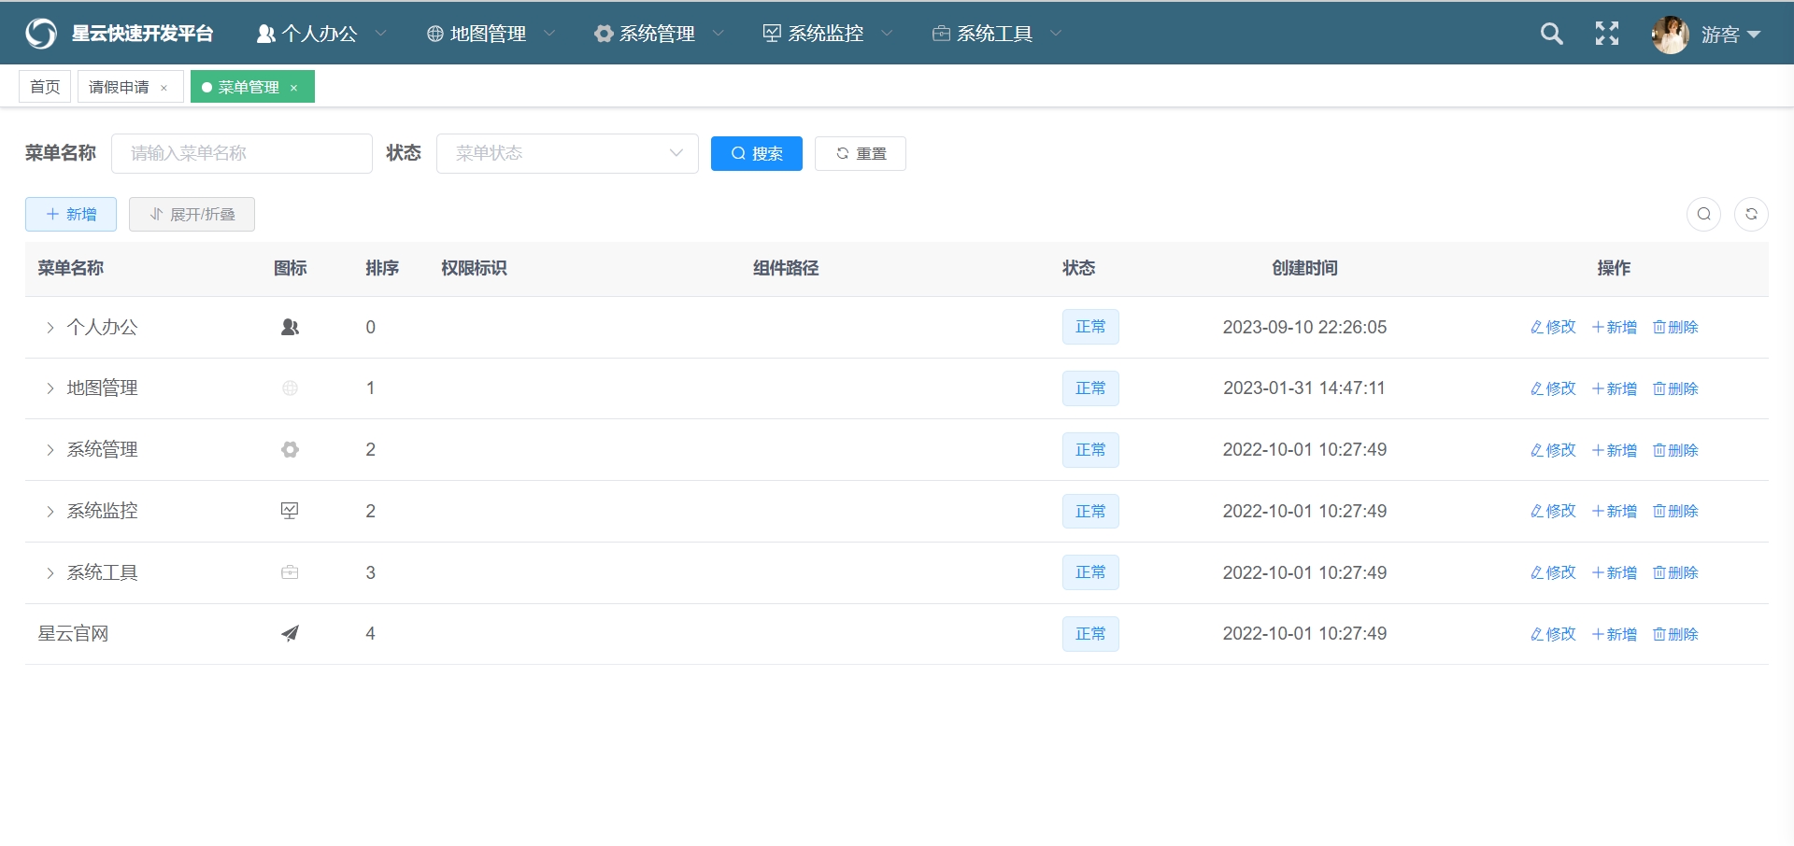Click 删除 for the 系统工具 row

(1674, 573)
